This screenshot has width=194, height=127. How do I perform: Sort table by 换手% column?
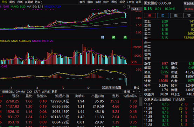(x=79, y=96)
